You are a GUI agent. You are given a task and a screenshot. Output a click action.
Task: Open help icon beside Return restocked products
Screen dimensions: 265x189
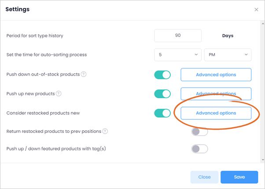pyautogui.click(x=105, y=131)
